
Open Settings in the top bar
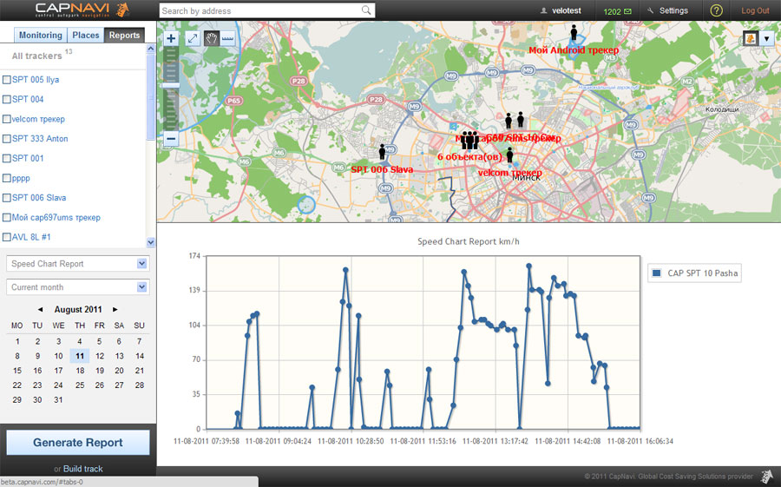pyautogui.click(x=673, y=10)
